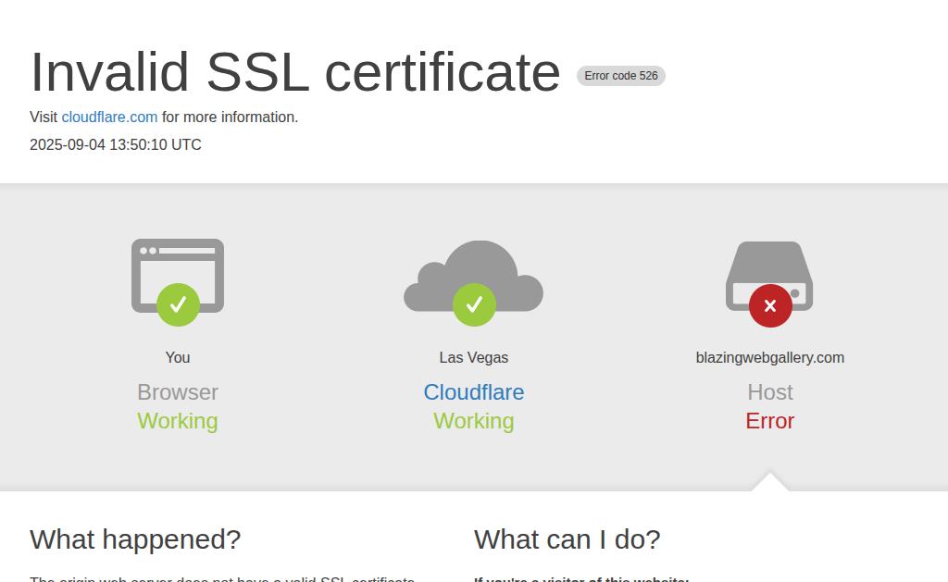948x582 pixels.
Task: Click 'Working' status under Browser
Action: click(x=178, y=421)
